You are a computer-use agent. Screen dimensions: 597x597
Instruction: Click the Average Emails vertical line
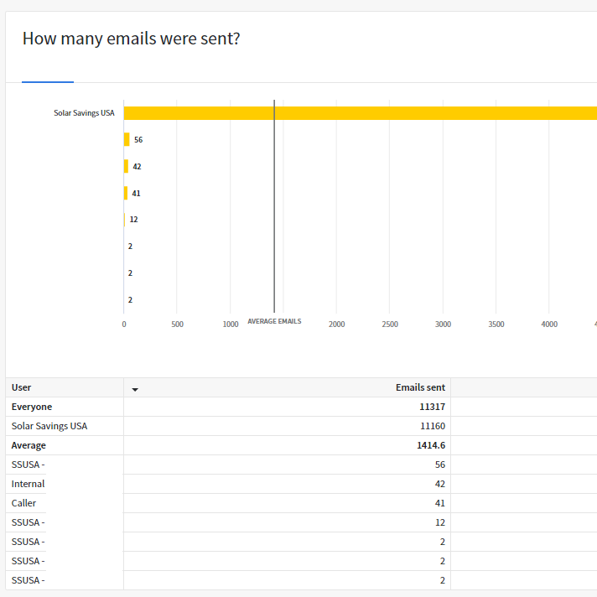tap(274, 210)
